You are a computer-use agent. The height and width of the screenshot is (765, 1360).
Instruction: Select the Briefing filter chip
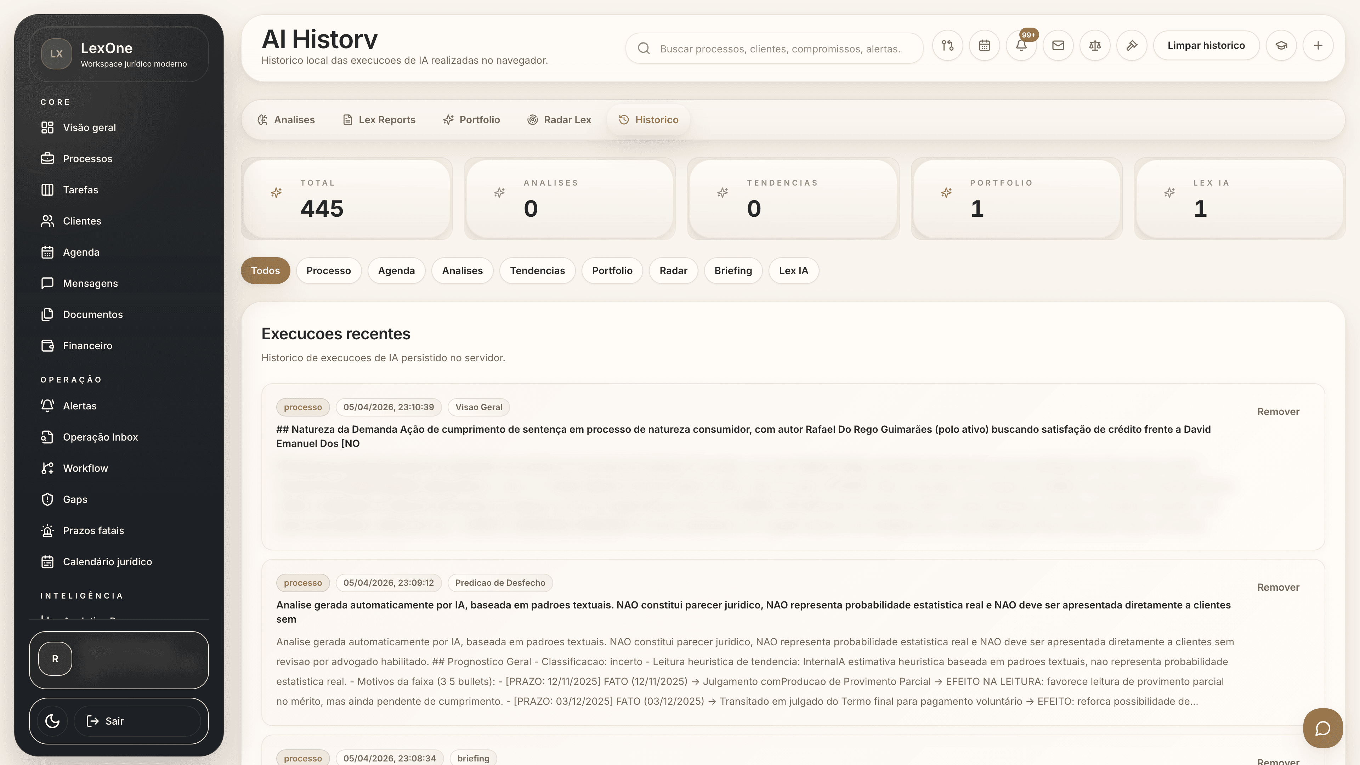click(733, 270)
